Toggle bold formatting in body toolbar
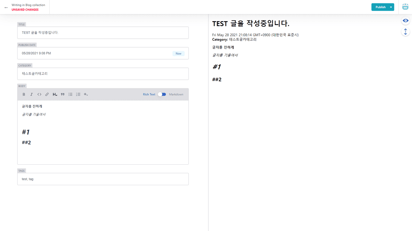 [x=24, y=94]
